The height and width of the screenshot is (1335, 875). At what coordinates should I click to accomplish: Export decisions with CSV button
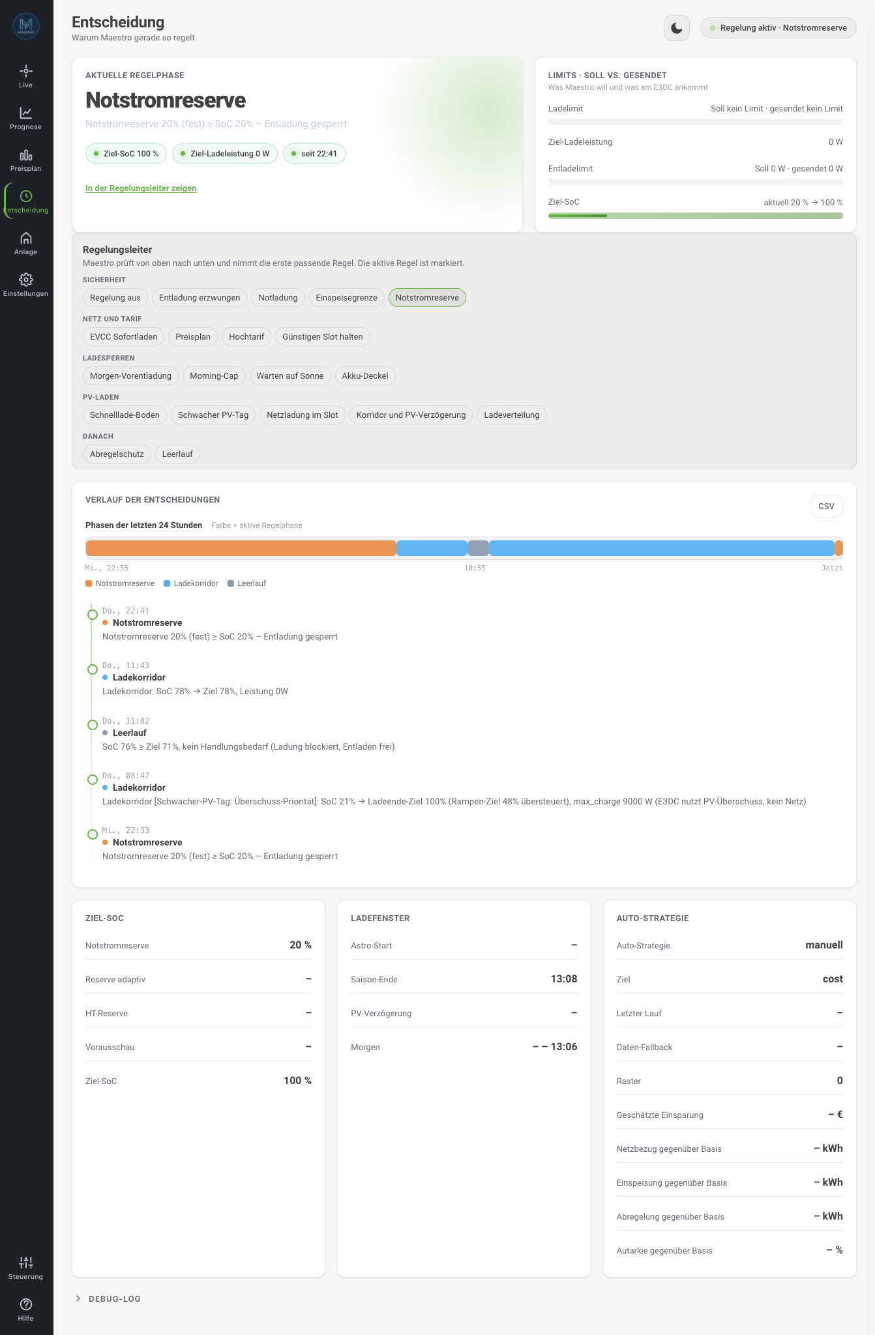pos(826,506)
